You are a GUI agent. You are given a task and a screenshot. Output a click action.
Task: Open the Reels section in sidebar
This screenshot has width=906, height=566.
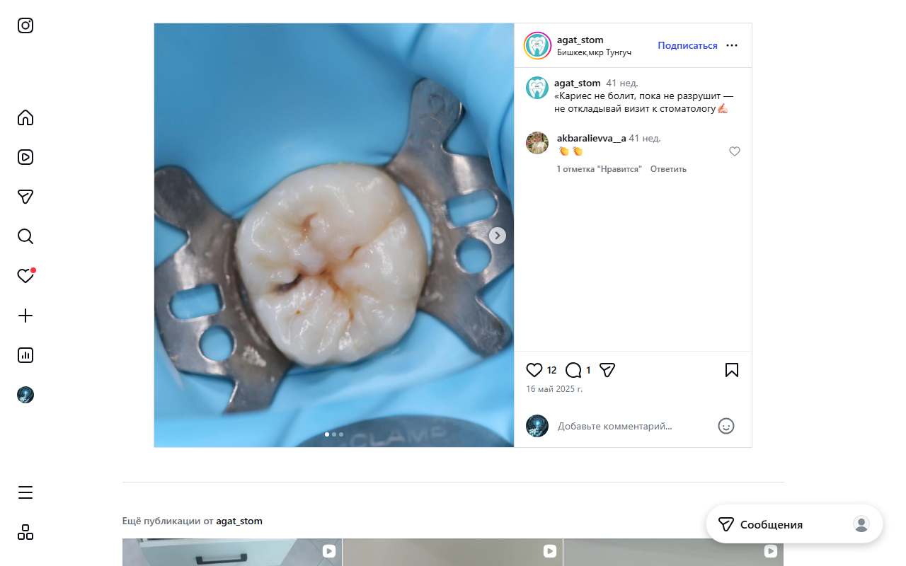pyautogui.click(x=25, y=157)
